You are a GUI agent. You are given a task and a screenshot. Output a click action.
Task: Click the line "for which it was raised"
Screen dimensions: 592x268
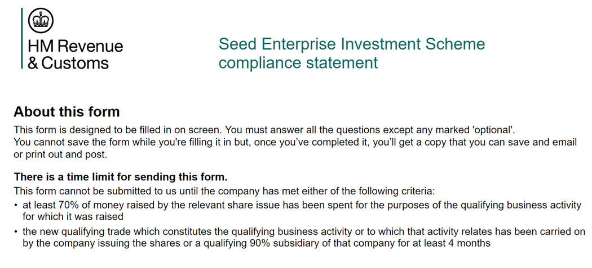pos(73,216)
